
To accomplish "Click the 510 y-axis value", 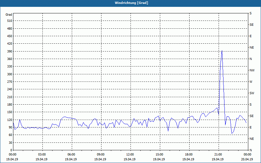I will (10, 21).
